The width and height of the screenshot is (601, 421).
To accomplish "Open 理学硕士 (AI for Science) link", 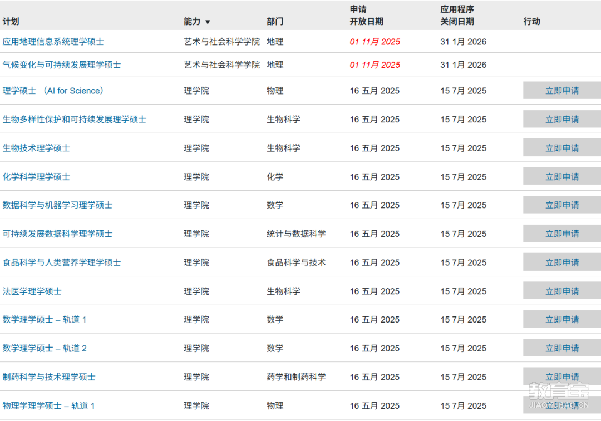I will pos(53,91).
